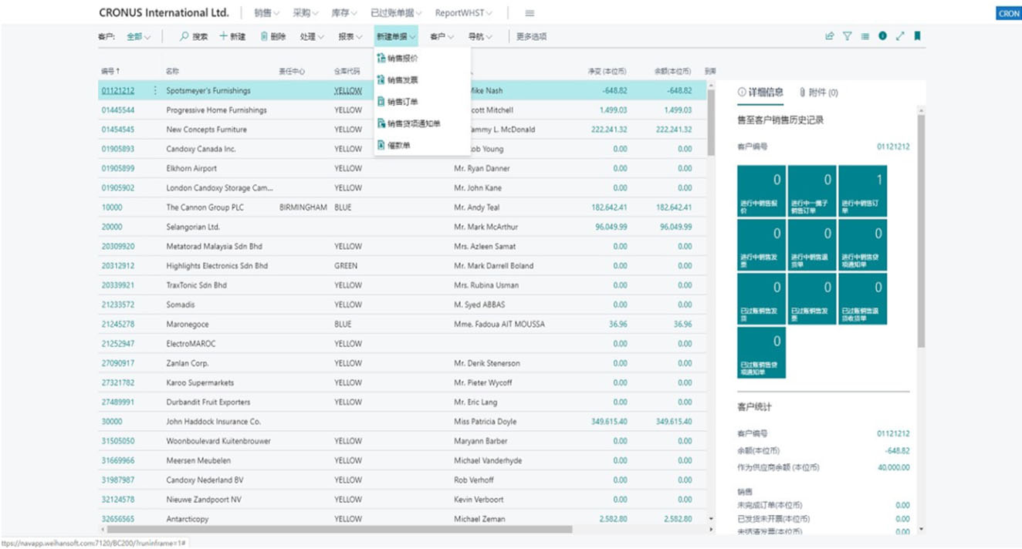Click the 搜索 magnifier search button
1022x549 pixels.
click(x=194, y=36)
